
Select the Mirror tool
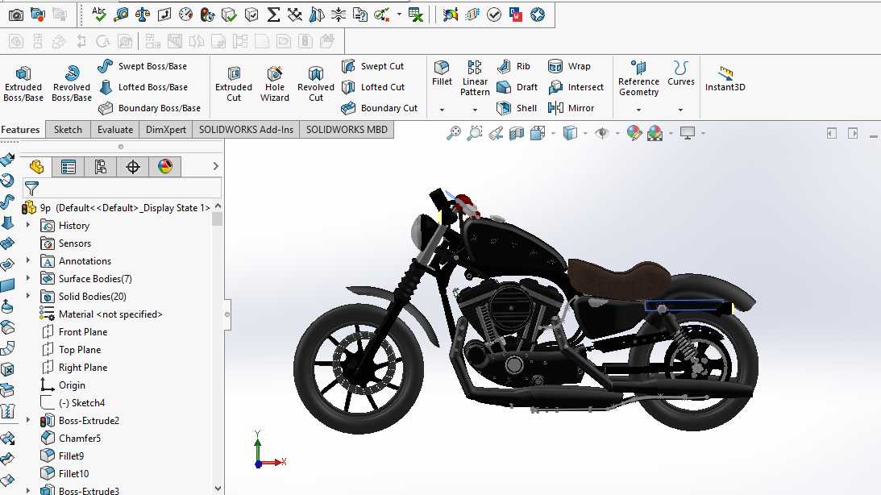click(571, 108)
